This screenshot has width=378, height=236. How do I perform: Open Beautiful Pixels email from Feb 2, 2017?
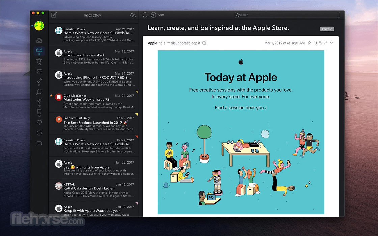click(x=94, y=146)
